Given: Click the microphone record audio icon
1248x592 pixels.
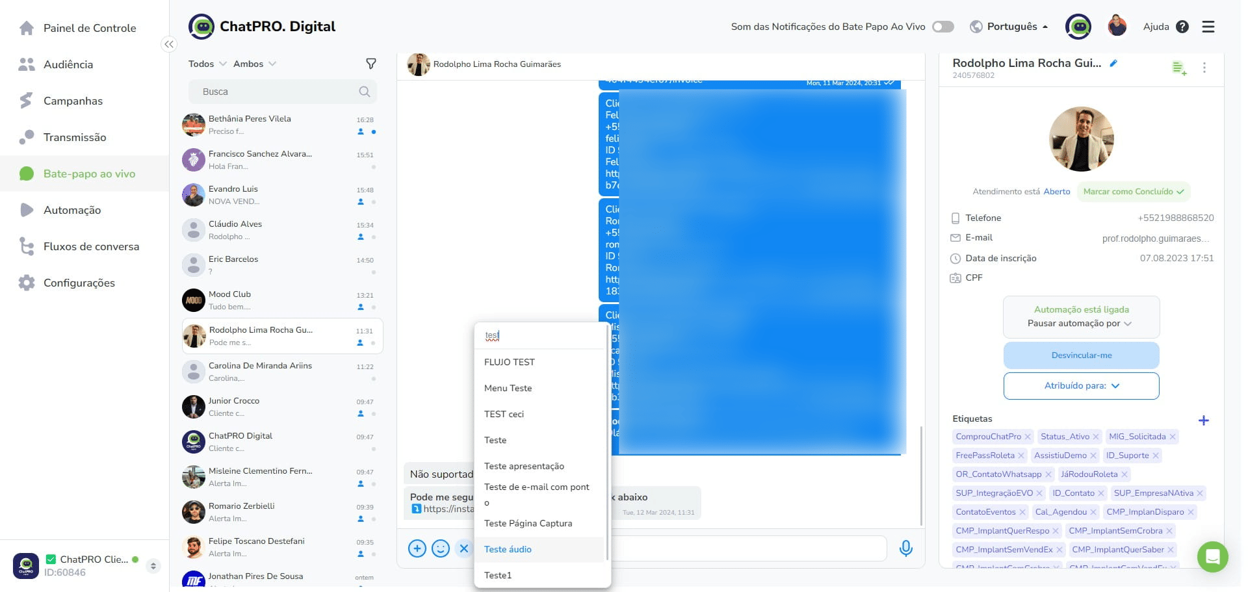Looking at the screenshot, I should (905, 548).
